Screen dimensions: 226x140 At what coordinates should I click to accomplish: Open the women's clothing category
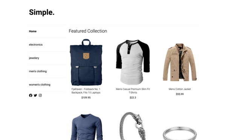(x=40, y=85)
